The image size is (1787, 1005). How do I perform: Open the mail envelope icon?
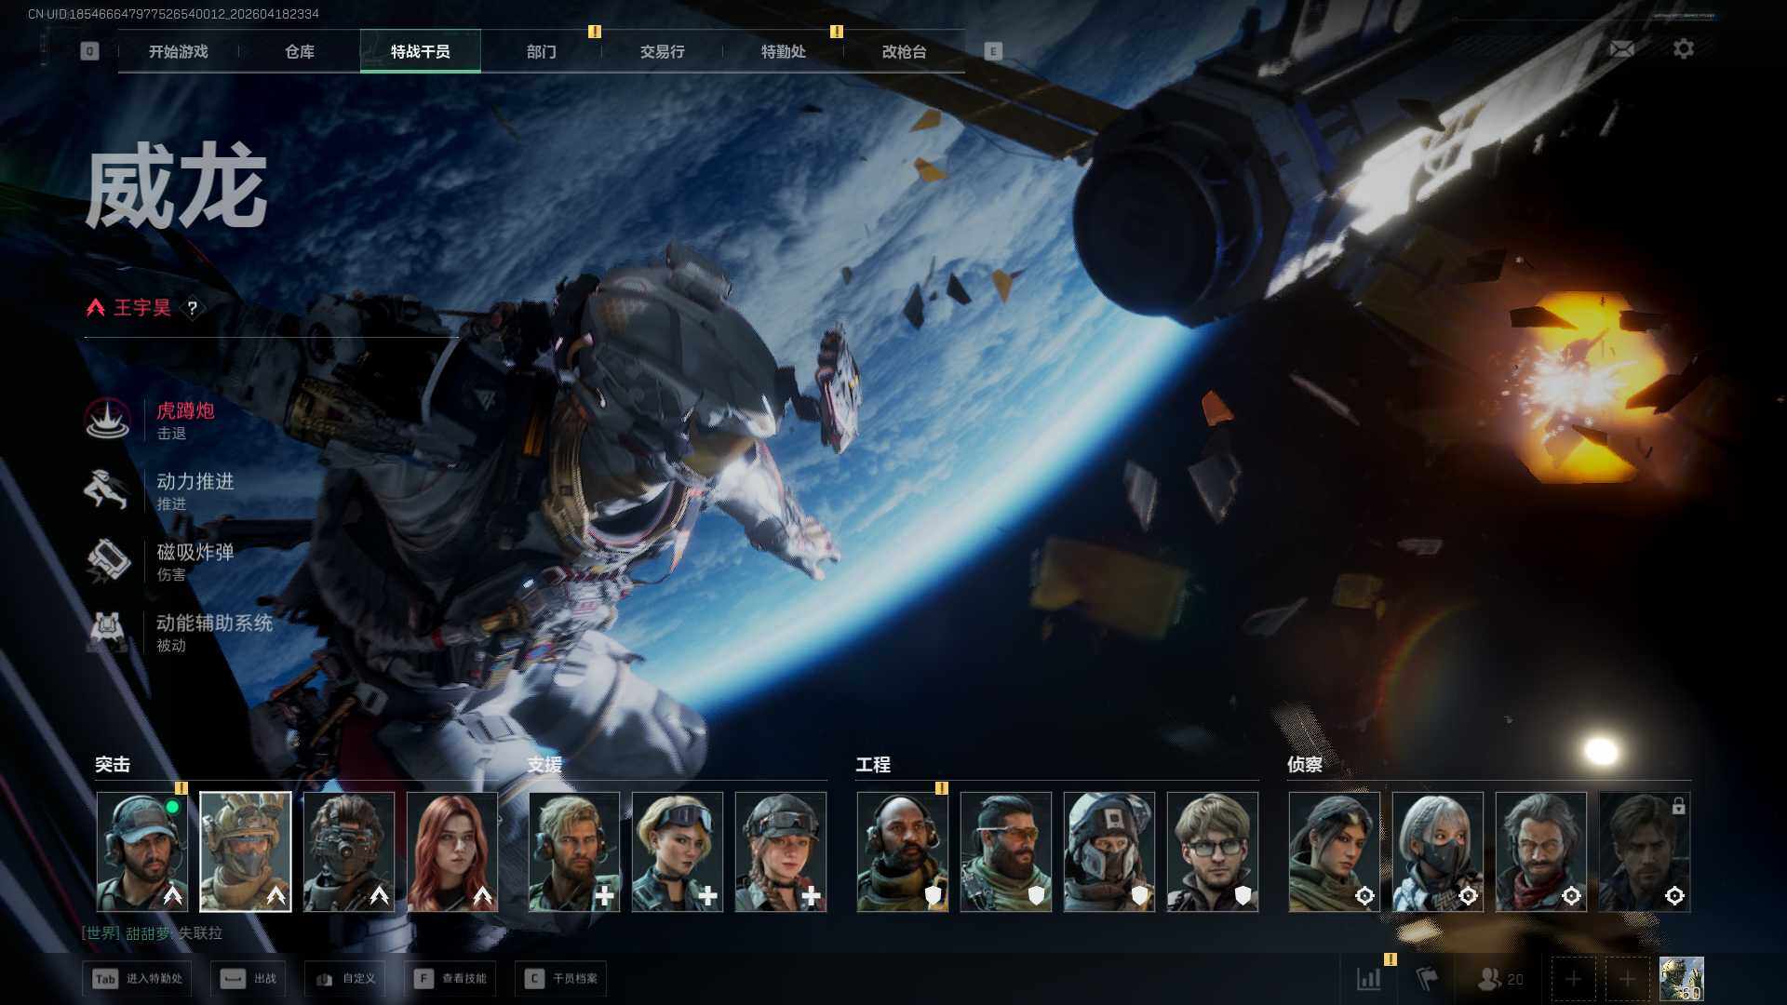(x=1621, y=49)
